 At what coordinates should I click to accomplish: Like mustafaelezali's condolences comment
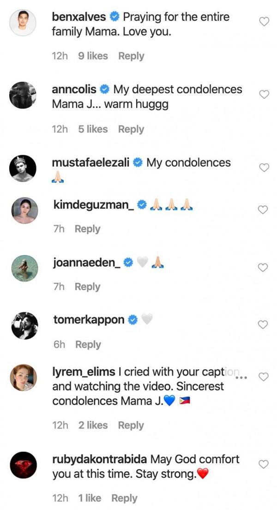[264, 168]
